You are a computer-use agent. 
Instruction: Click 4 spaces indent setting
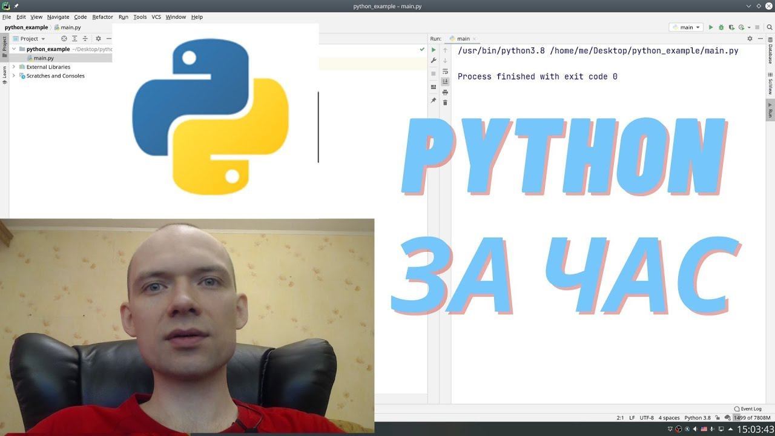coord(669,418)
